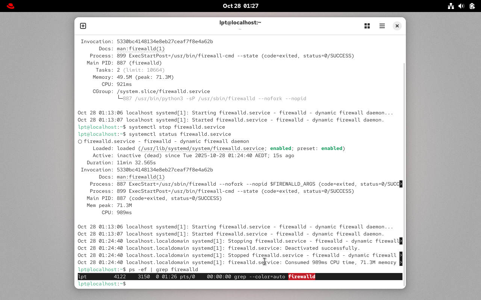Click truncation arrow on the Stopping firewalld.service line
The image size is (481, 300).
(401, 241)
